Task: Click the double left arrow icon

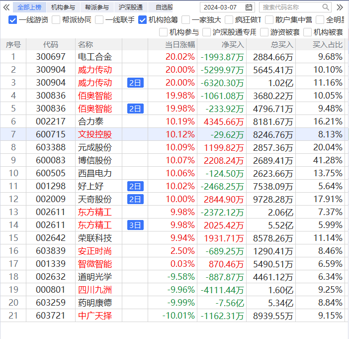Action: (x=6, y=7)
